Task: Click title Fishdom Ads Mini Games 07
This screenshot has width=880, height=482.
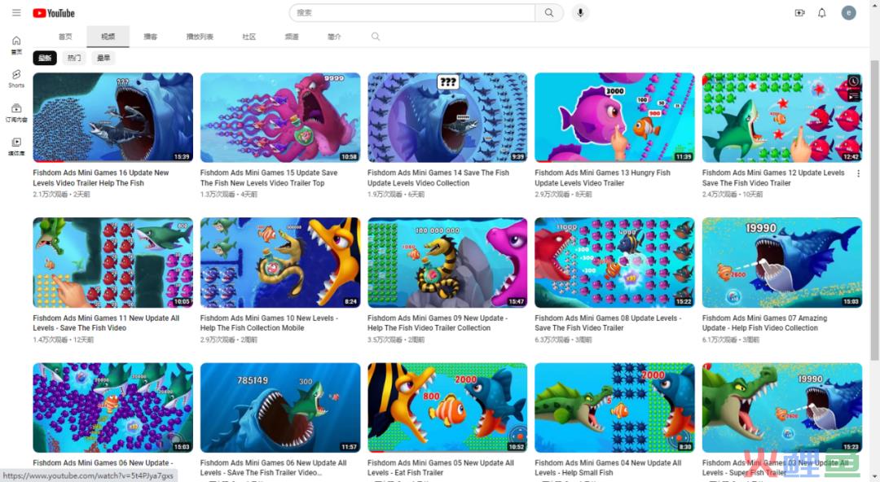Action: [x=764, y=322]
